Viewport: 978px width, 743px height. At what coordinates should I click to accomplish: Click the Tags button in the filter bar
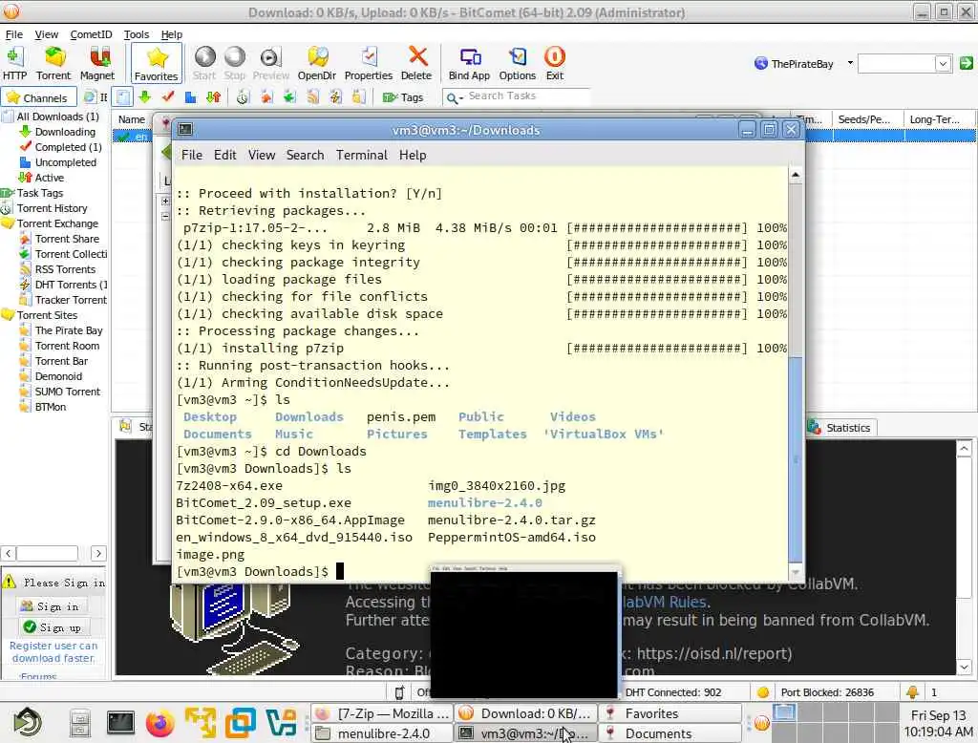[403, 97]
